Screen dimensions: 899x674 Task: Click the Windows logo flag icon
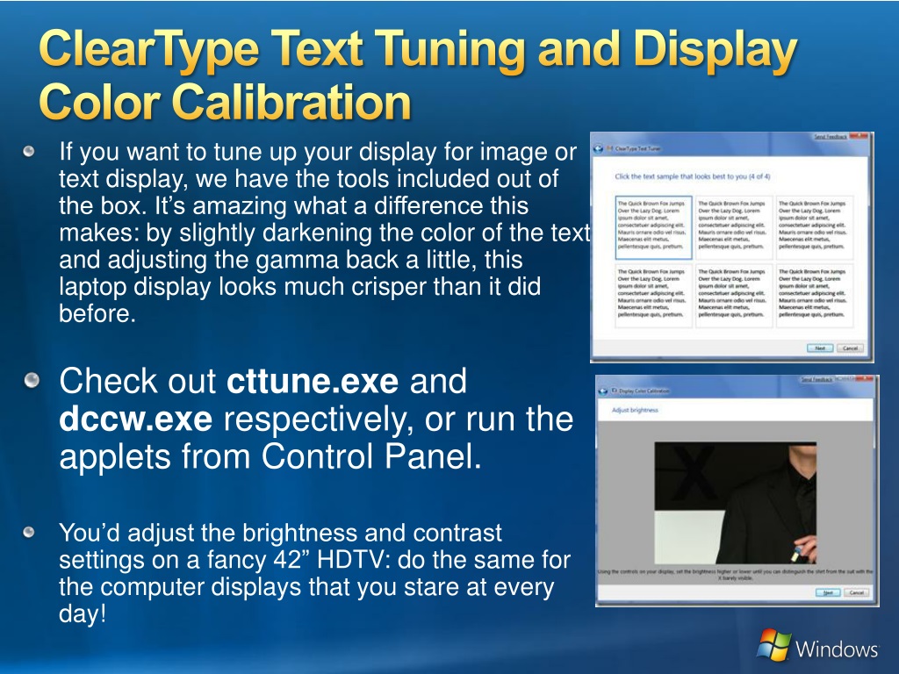[x=774, y=645]
